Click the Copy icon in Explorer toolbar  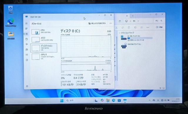pyautogui.click(x=123, y=27)
